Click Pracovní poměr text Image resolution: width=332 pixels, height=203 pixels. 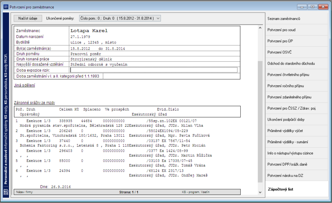tap(86, 54)
